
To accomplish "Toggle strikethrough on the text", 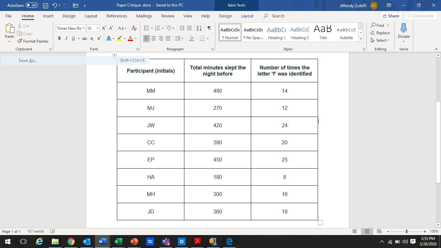I will tap(85, 38).
